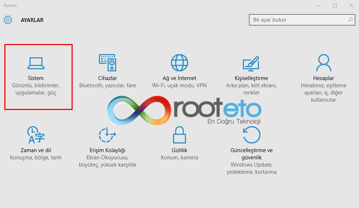Screen dimensions: 359x208
Task: Click the 'Cihazlar' title label
Action: (108, 78)
